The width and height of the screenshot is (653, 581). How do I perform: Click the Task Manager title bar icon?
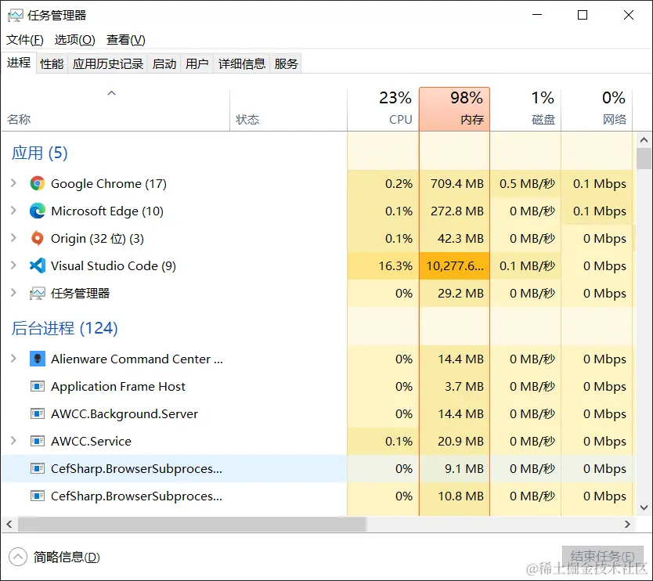(16, 16)
